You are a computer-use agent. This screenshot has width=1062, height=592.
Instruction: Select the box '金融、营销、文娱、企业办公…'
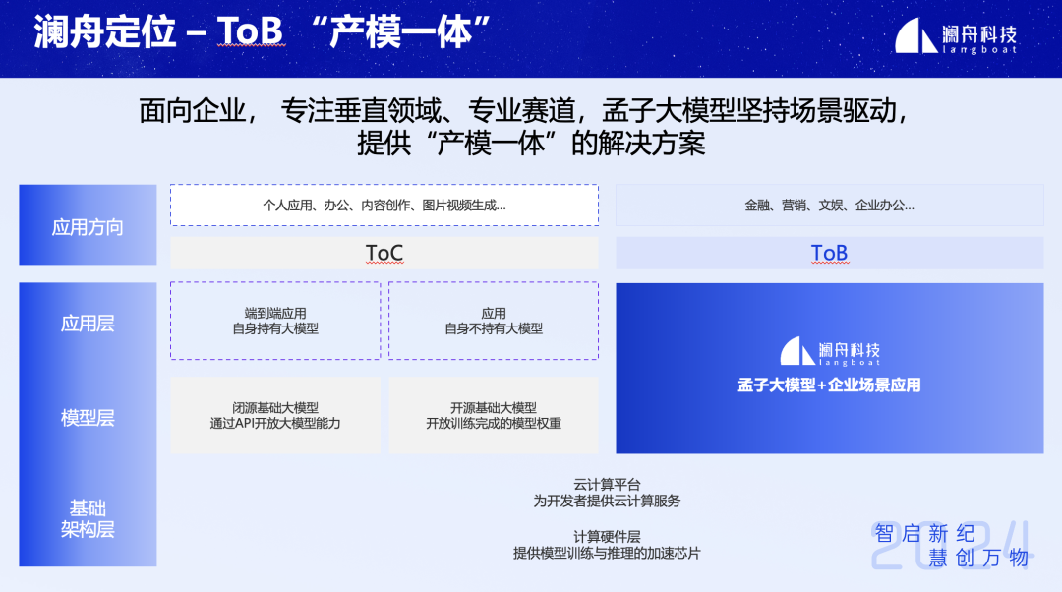tap(830, 205)
